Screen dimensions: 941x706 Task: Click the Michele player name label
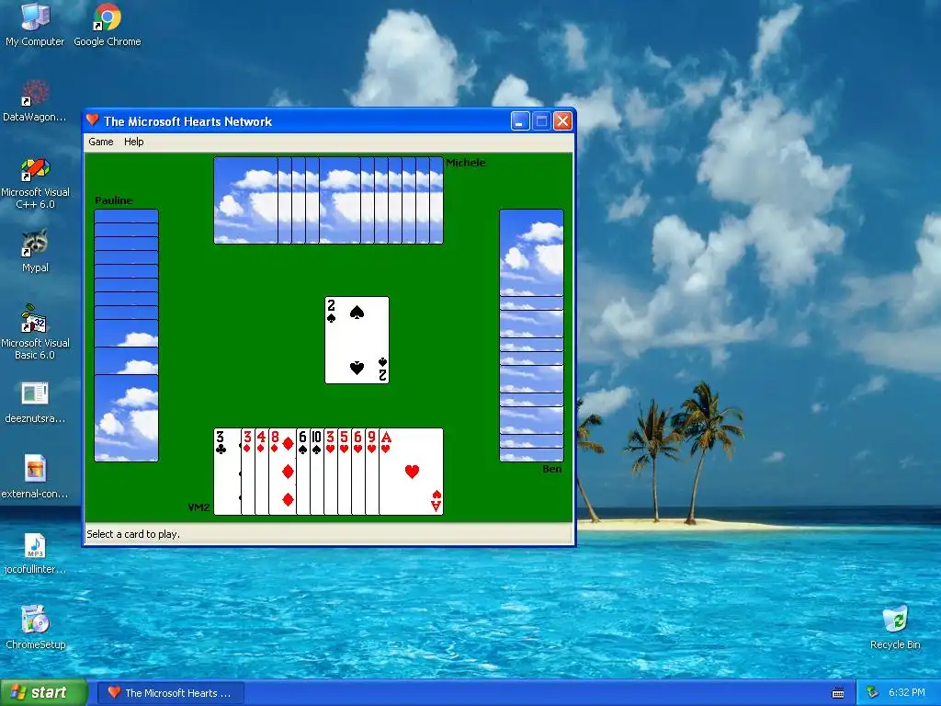(x=466, y=163)
